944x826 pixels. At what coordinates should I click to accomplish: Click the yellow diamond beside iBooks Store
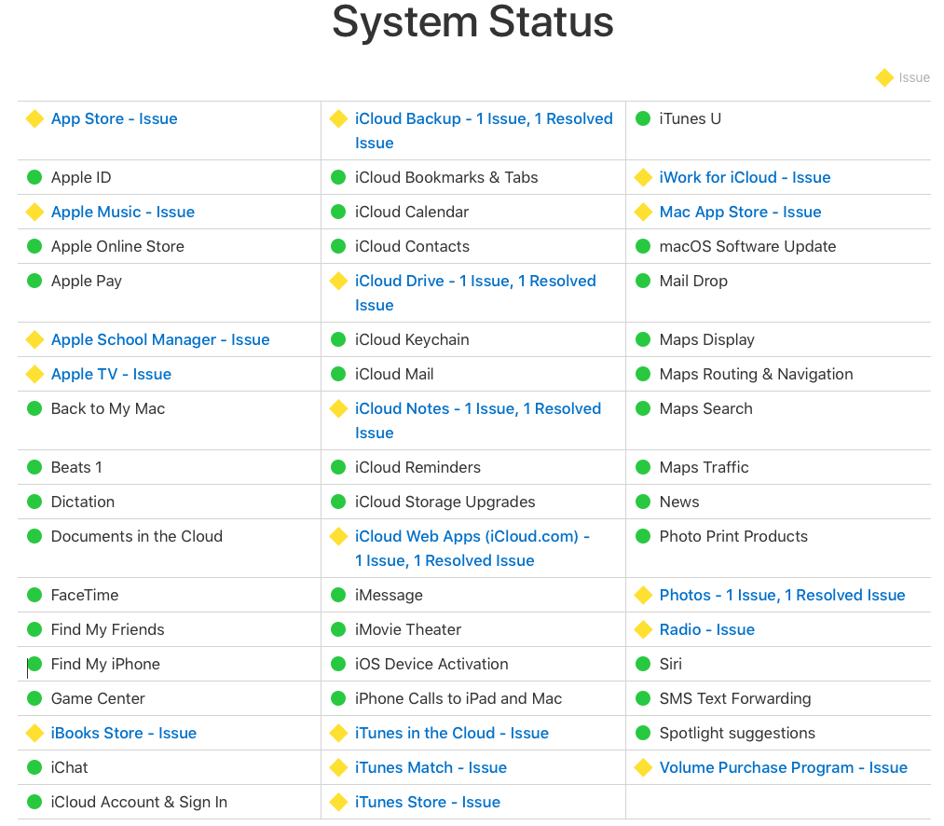click(34, 733)
